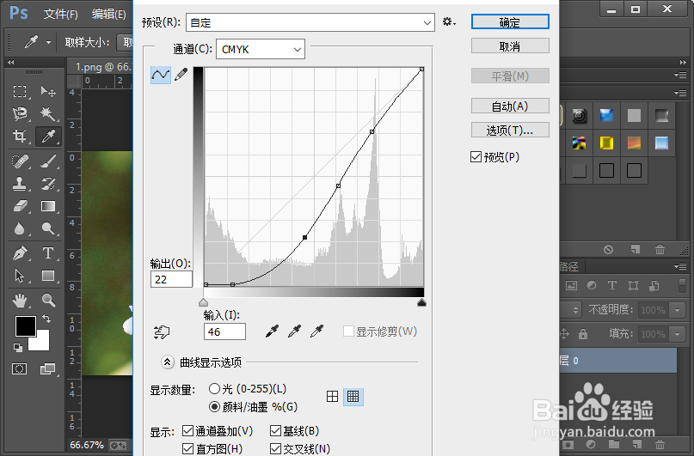Viewport: 694px width, 456px height.
Task: Pick the white point eyedropper
Action: coord(317,331)
